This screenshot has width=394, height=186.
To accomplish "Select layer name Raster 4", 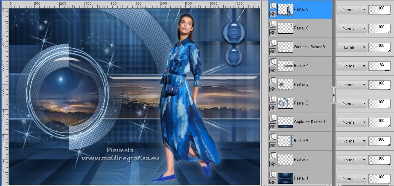I will click(301, 66).
